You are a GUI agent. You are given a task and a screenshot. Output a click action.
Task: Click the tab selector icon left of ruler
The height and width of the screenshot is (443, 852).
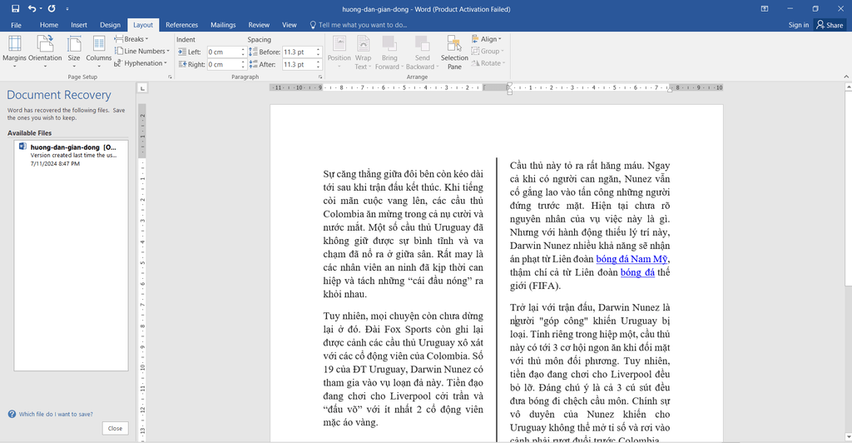coord(141,87)
